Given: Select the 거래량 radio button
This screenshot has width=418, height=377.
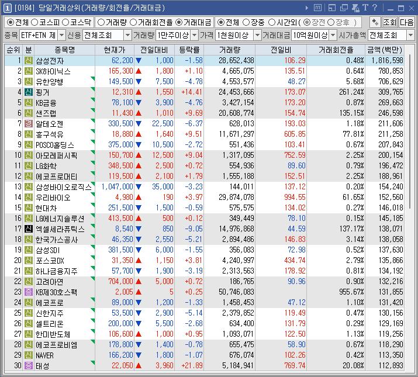Looking at the screenshot, I should pos(101,22).
